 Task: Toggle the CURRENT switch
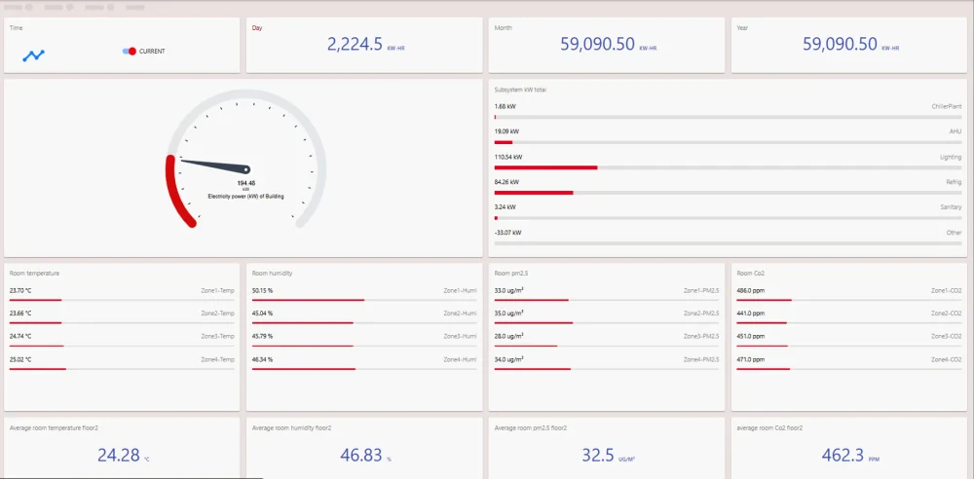point(130,52)
